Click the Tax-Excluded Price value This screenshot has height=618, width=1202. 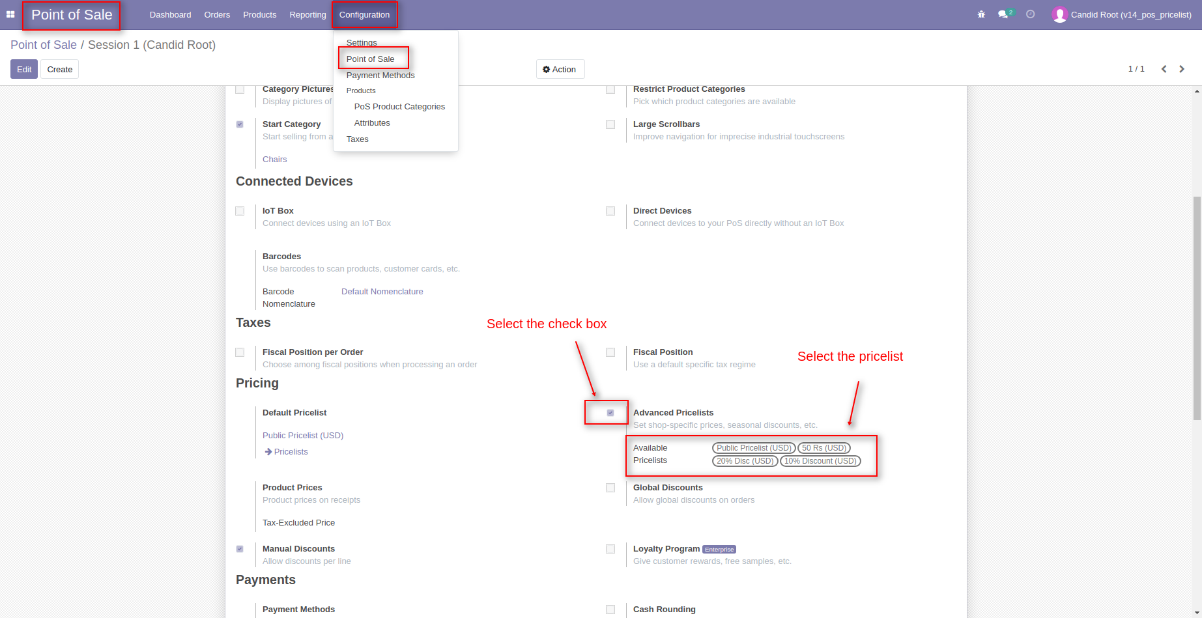click(x=298, y=522)
